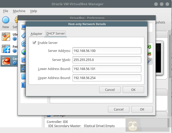Select highlighted Network preferences icon
This screenshot has height=133, width=172.
click(23, 68)
